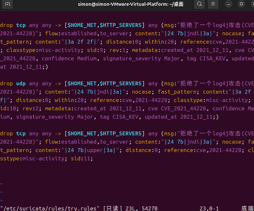Click the window title simon@simon-VMware-Virtual-Platform
Image resolution: width=254 pixels, height=211 pixels.
click(131, 4)
